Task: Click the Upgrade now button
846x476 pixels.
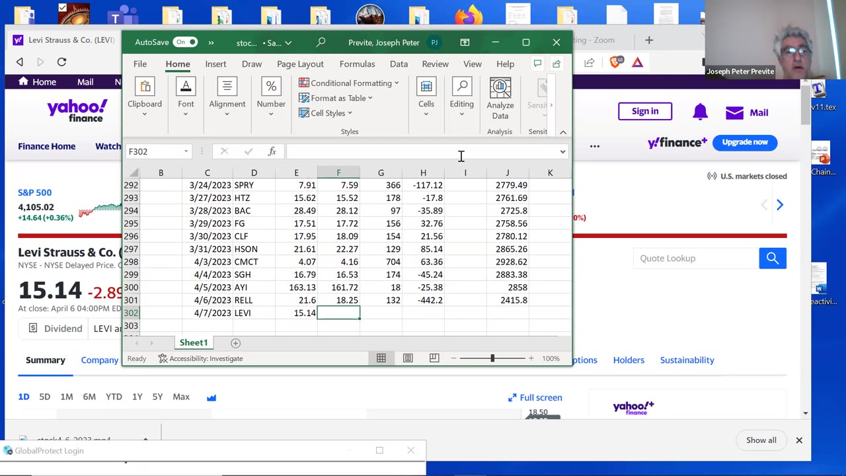Action: (745, 142)
